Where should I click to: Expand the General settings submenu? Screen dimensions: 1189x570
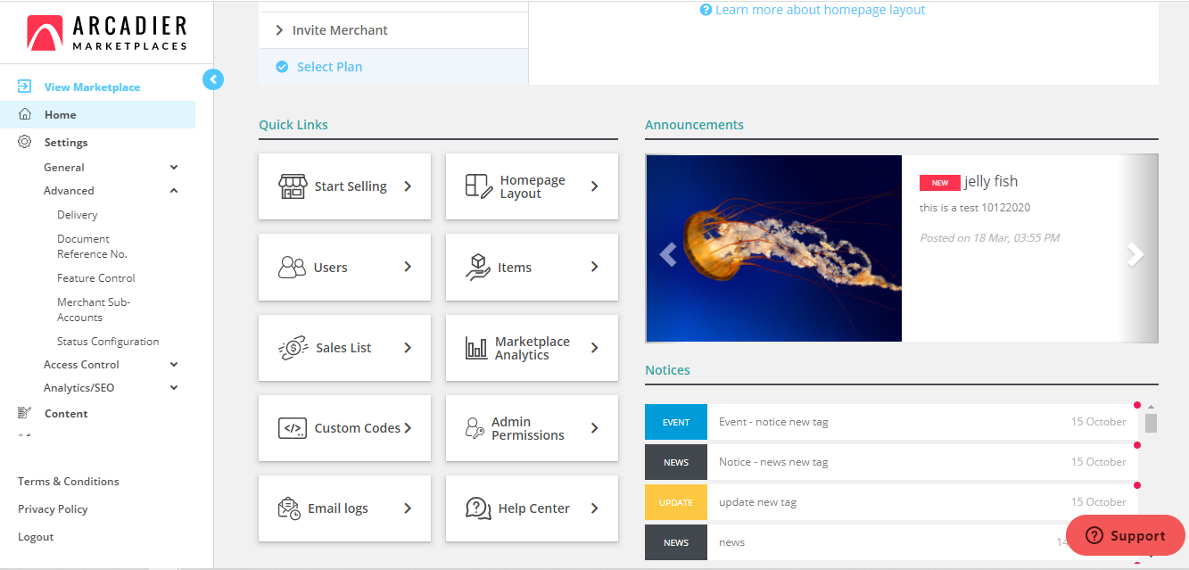coord(174,167)
